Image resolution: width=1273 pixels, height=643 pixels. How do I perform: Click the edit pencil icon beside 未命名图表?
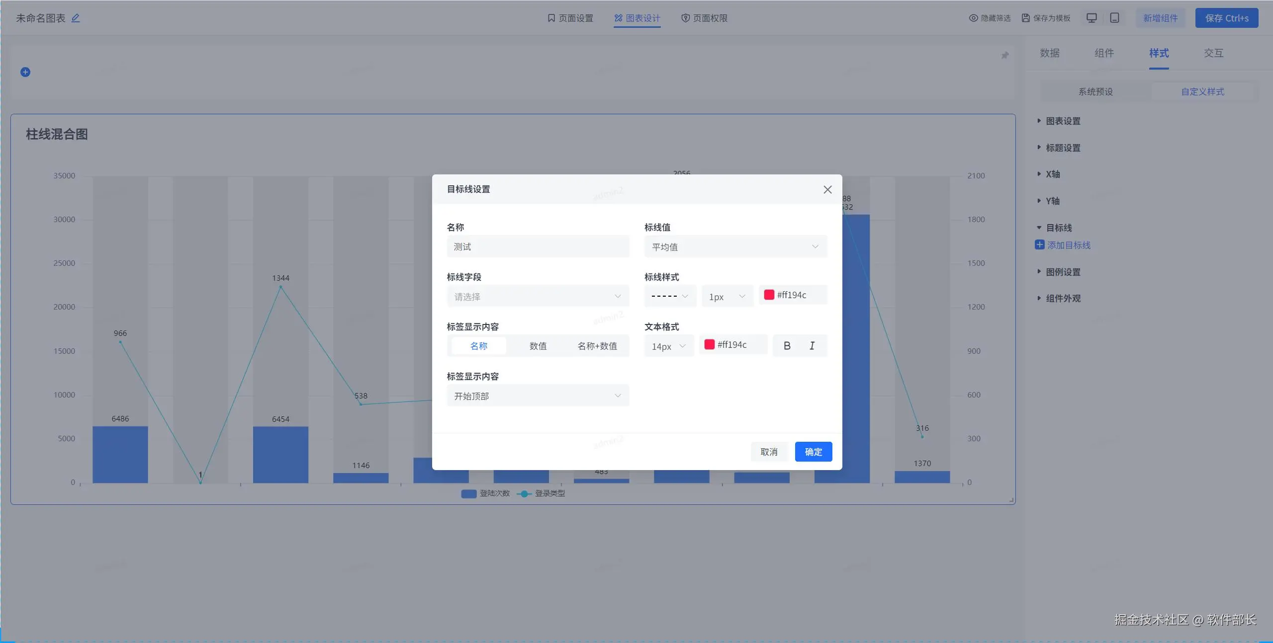(x=76, y=18)
